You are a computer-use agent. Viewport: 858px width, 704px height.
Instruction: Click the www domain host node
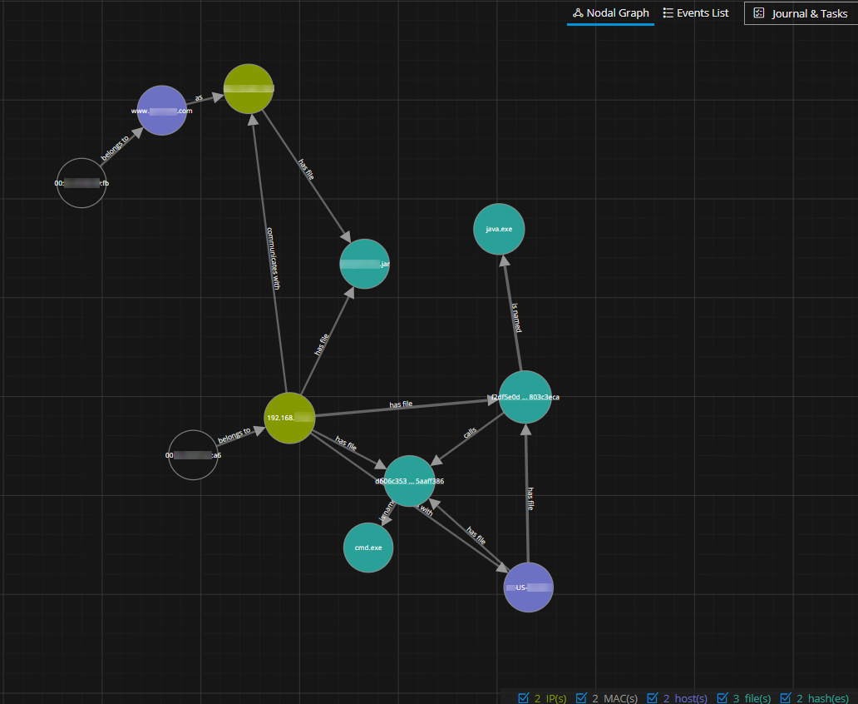tap(162, 110)
